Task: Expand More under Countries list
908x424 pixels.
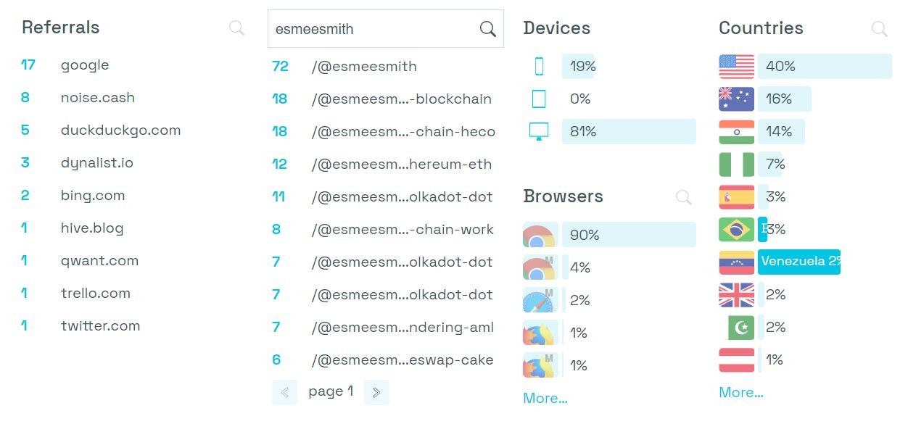Action: tap(741, 392)
